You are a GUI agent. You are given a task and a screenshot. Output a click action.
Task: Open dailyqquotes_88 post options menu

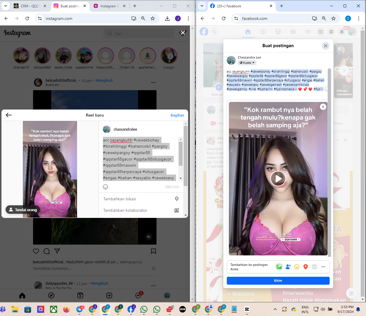coord(154,286)
